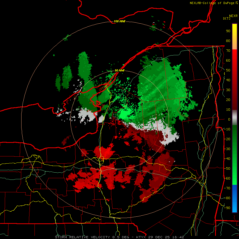Viewport: 239px width, 239px height.
Task: Click the 20 value on velocity scale
Action: coord(228,100)
